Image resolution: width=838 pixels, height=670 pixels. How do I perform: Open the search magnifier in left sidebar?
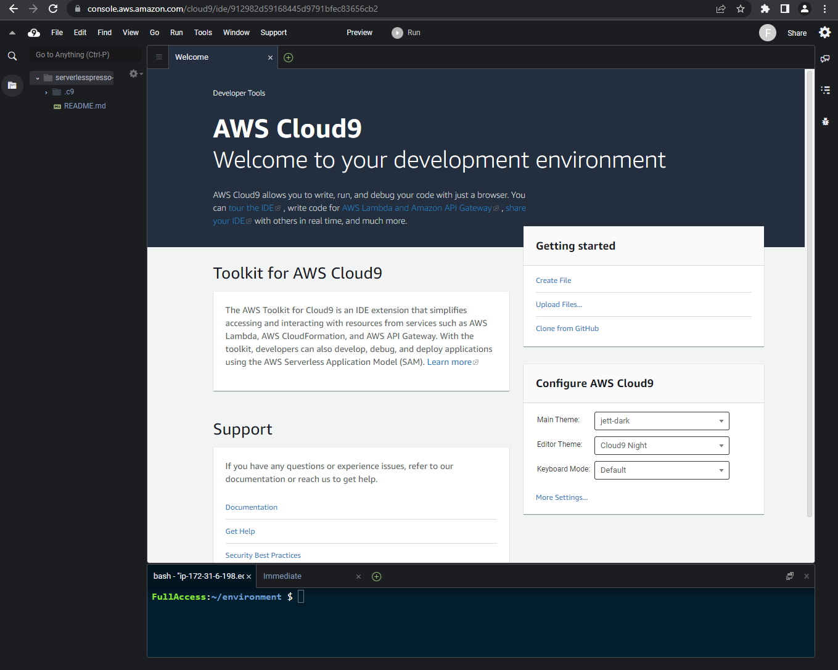12,55
